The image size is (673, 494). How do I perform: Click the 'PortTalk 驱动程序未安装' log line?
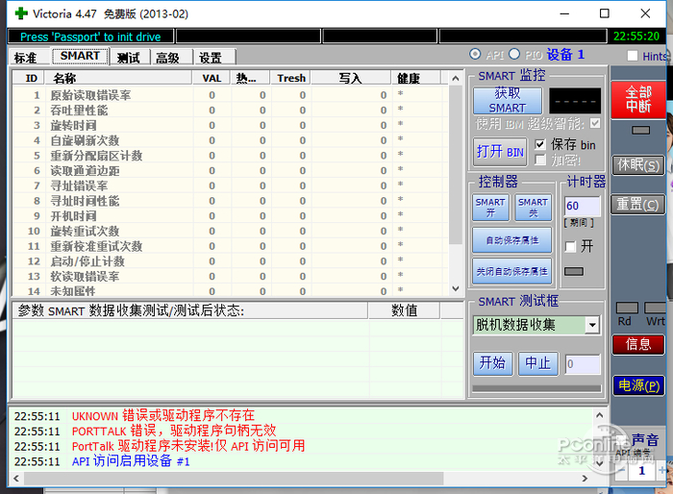click(188, 446)
